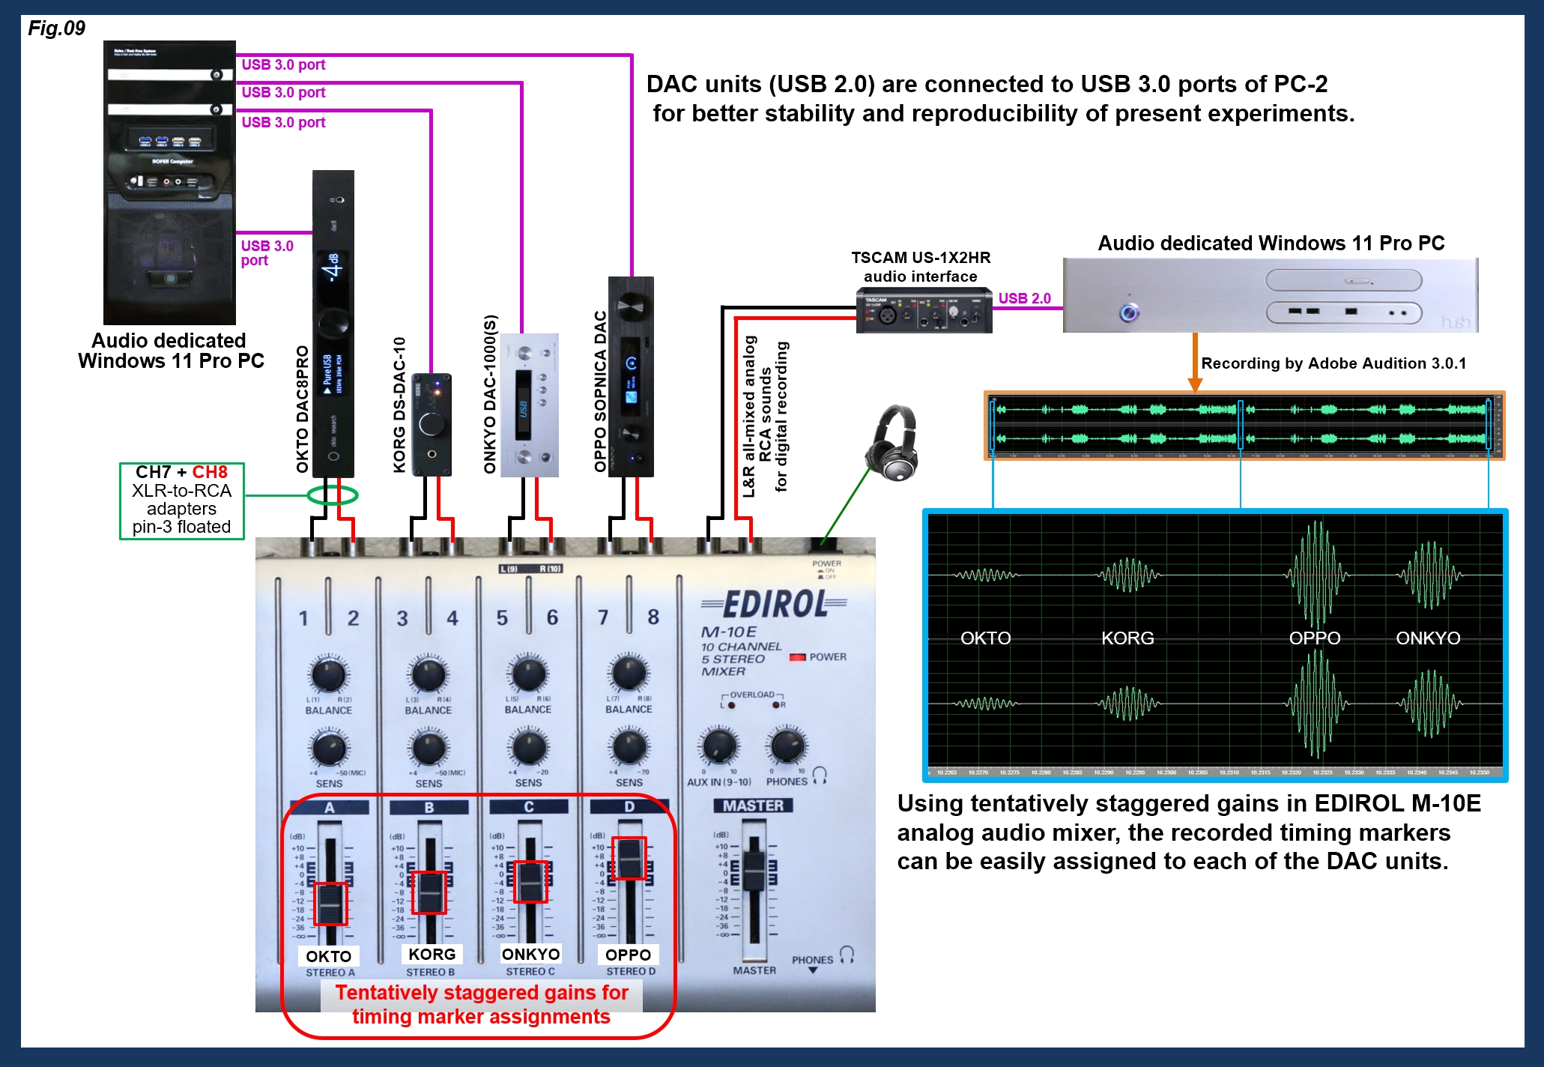1544x1067 pixels.
Task: Click the BALANCE knob for channels 3/4
Action: coord(429,674)
